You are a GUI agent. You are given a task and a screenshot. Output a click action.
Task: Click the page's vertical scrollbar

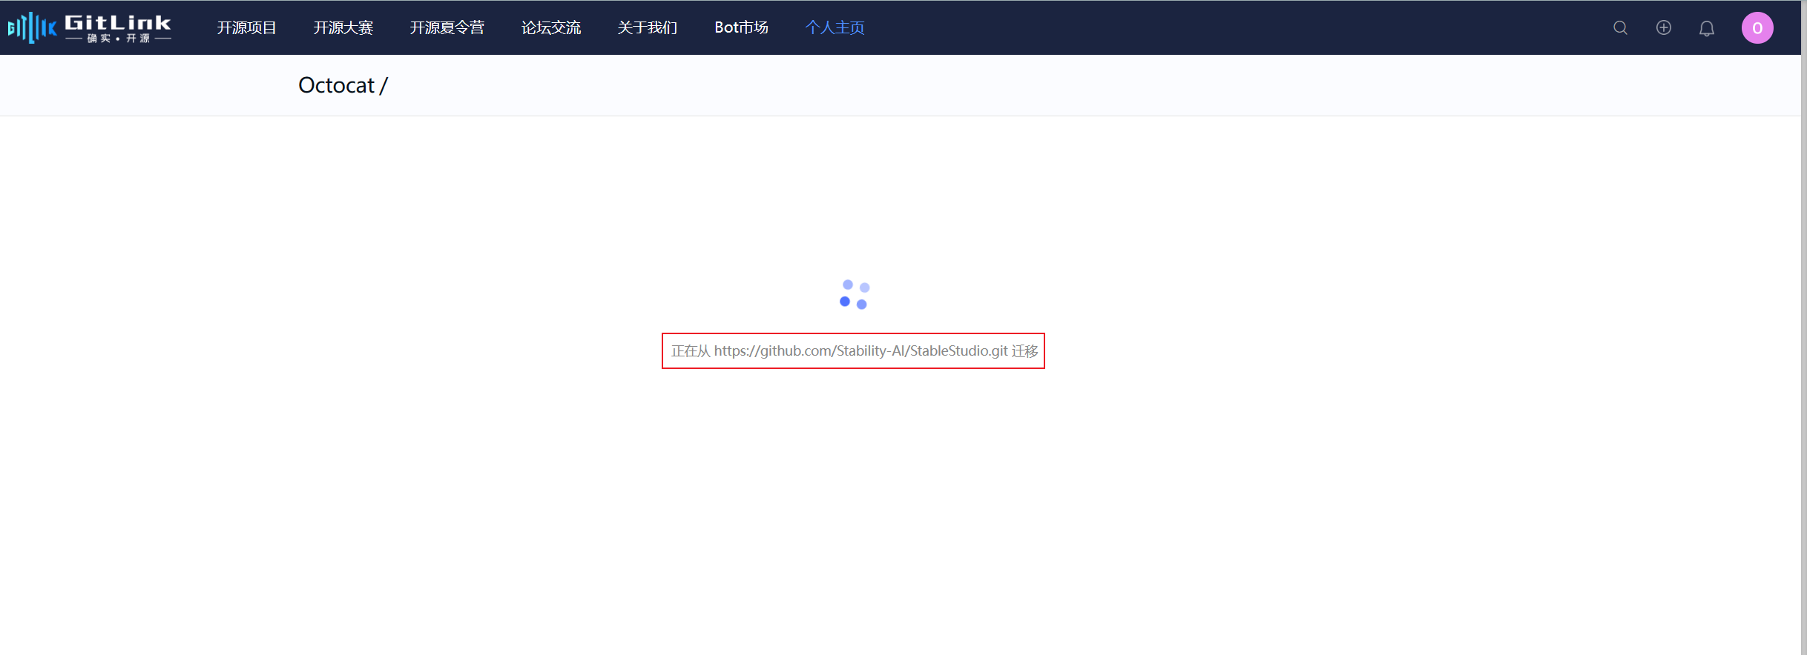(x=1803, y=327)
